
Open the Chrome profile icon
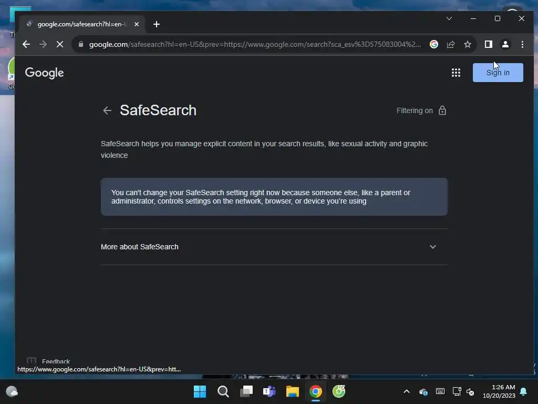tap(505, 44)
